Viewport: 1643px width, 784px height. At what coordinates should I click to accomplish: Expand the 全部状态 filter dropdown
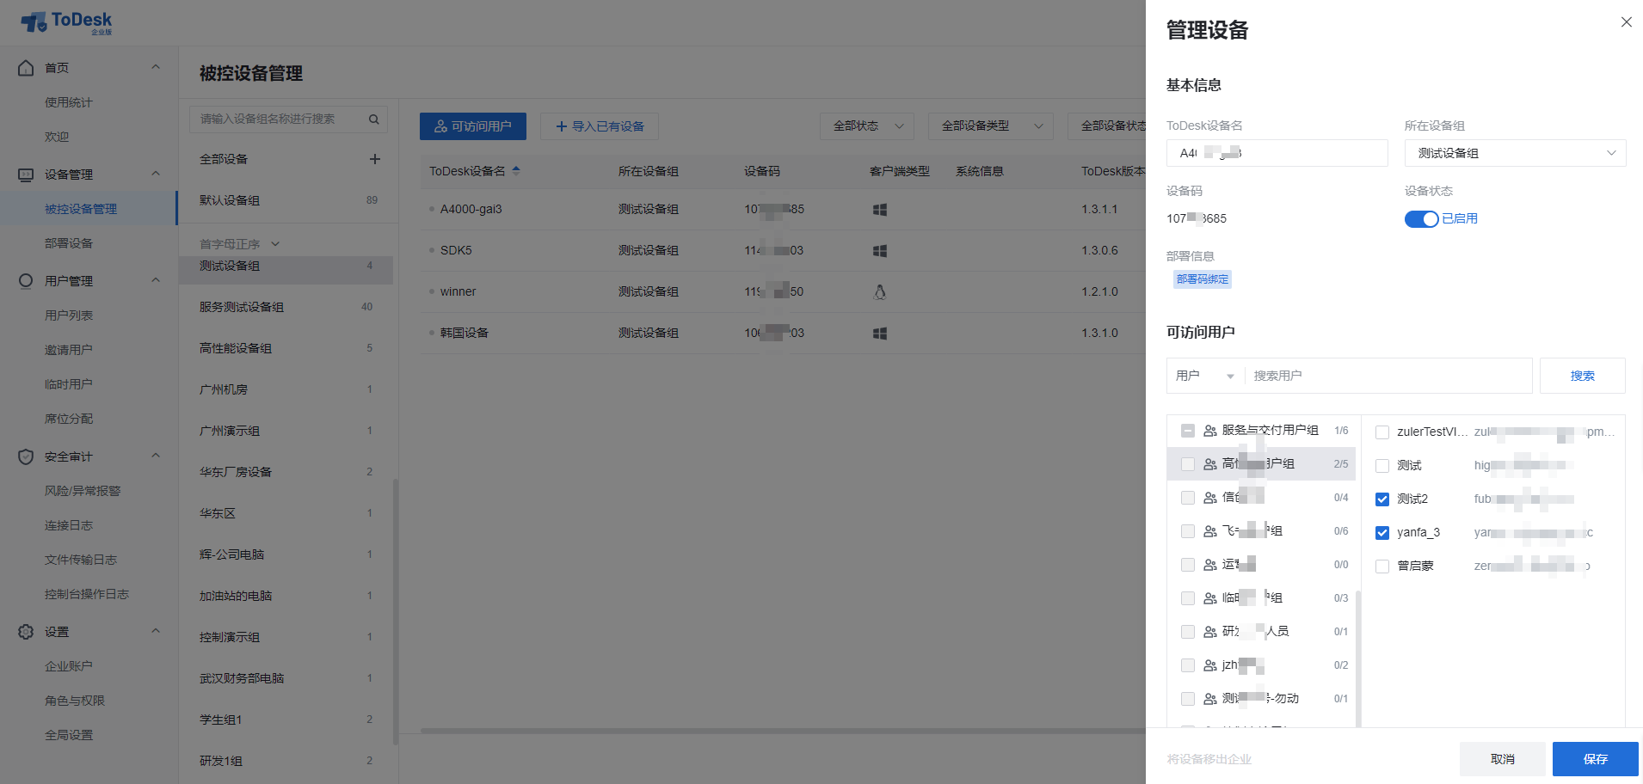[866, 126]
